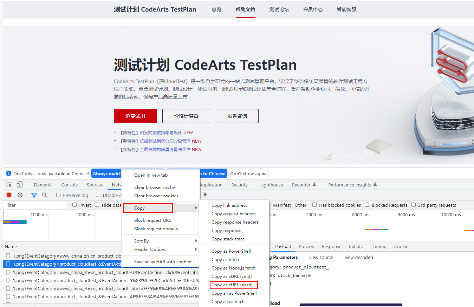This screenshot has width=474, height=307.
Task: Expand the Copy submenu
Action: [148, 208]
